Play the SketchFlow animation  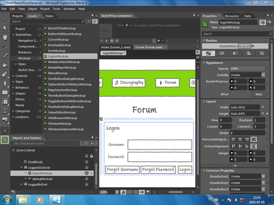click(x=107, y=41)
